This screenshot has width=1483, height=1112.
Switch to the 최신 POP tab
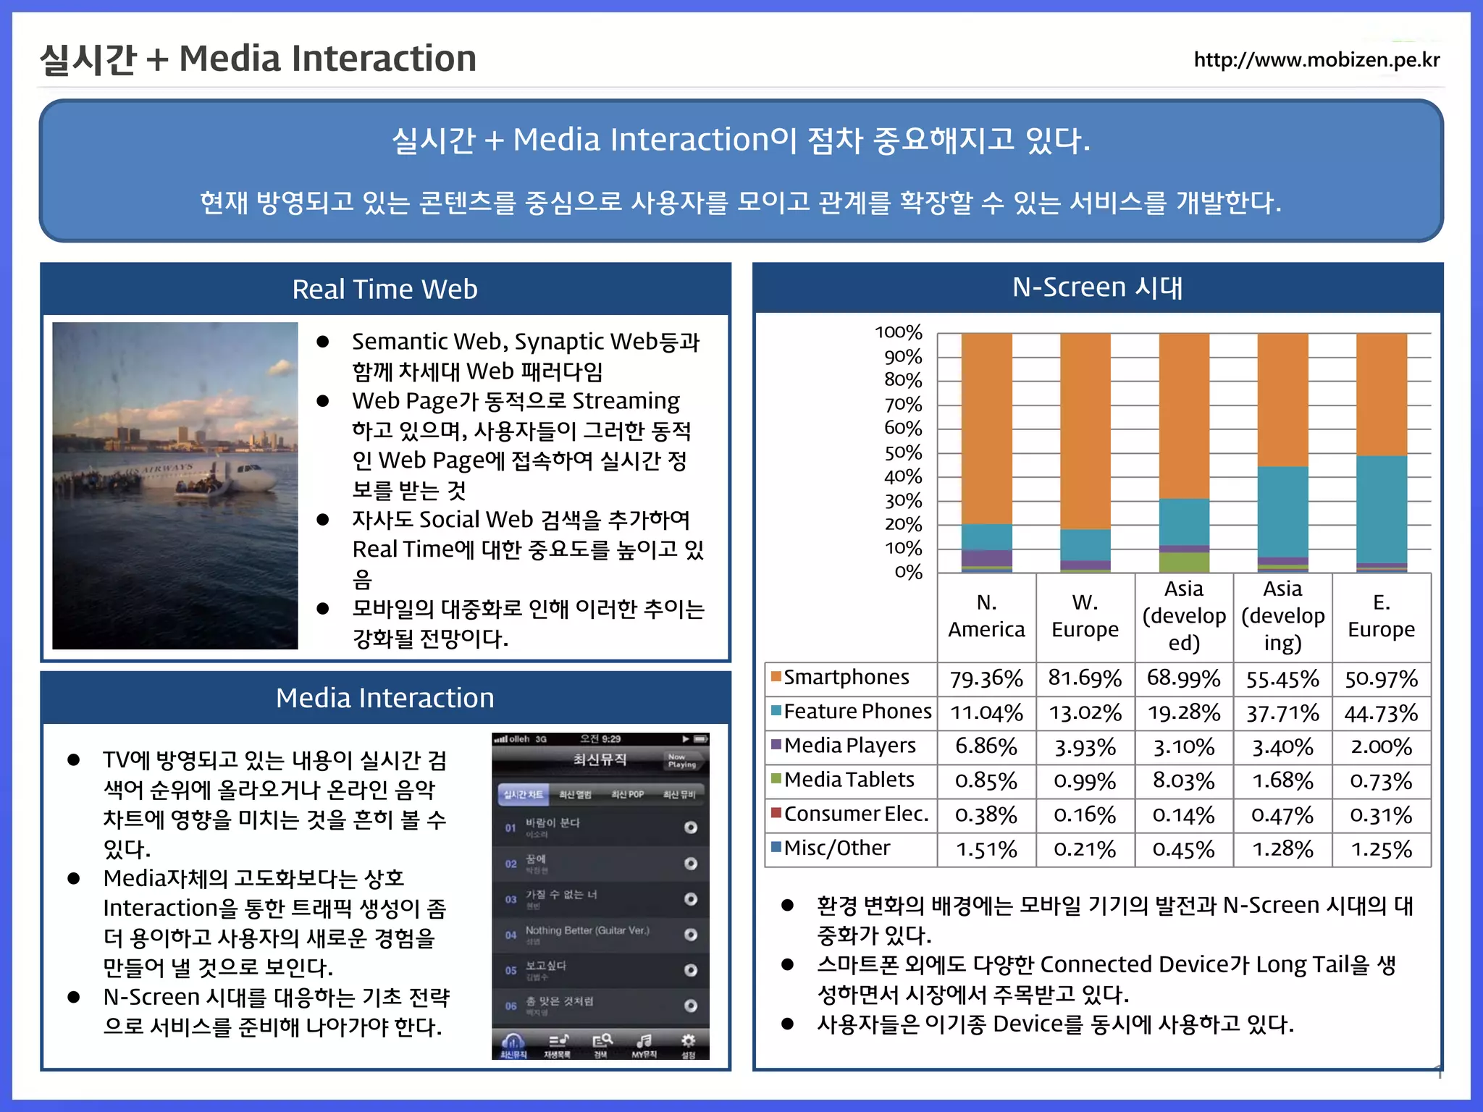click(627, 794)
